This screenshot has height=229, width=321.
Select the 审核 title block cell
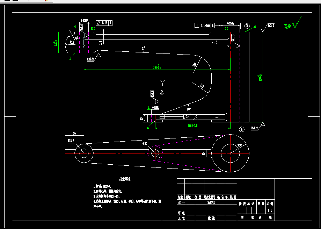[181, 213]
